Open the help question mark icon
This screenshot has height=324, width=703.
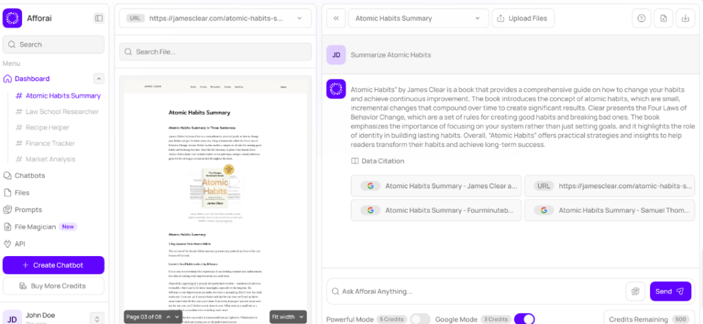click(641, 19)
